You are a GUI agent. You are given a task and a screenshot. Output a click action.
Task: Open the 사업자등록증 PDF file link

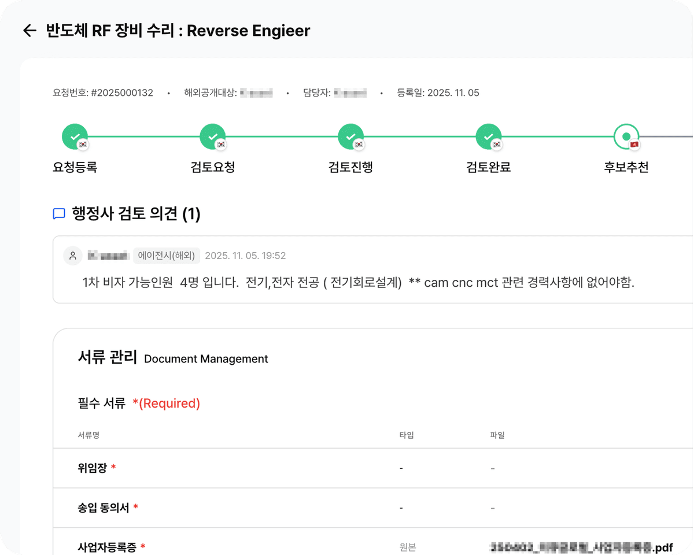point(581,547)
